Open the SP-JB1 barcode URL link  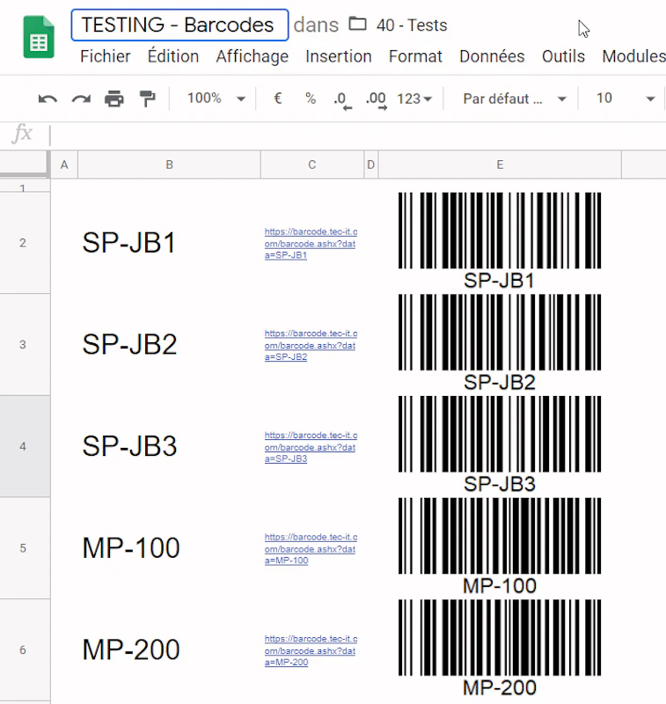pos(311,244)
